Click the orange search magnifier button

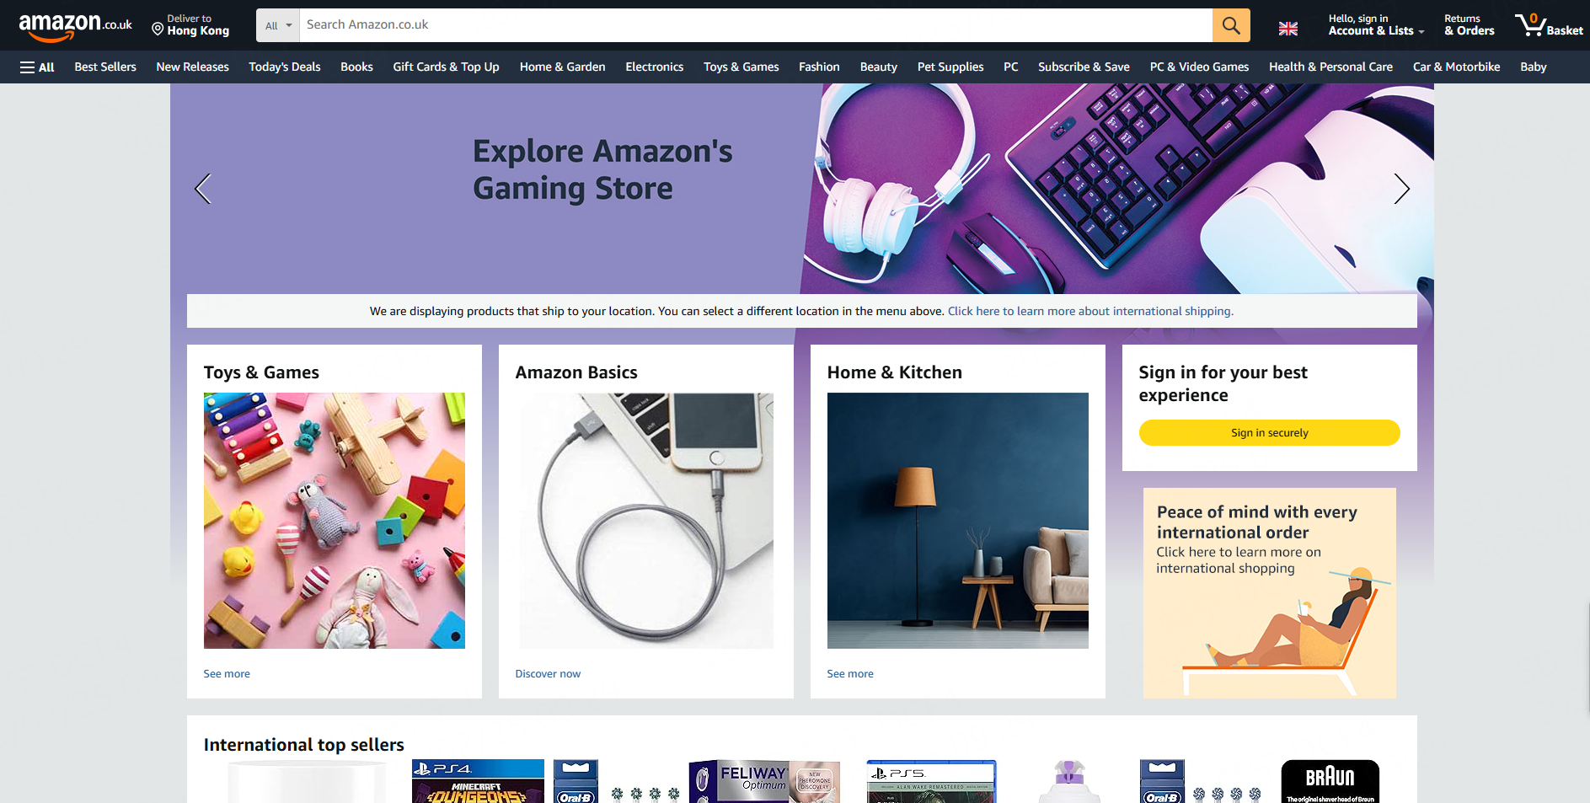1231,25
